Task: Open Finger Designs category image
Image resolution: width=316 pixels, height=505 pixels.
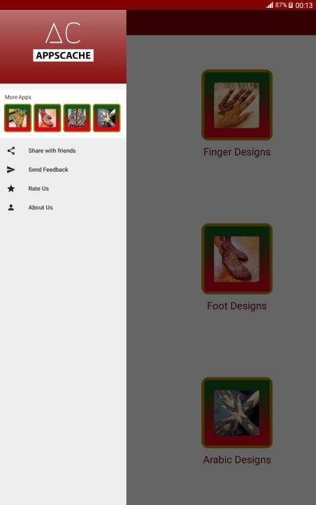Action: 237,105
